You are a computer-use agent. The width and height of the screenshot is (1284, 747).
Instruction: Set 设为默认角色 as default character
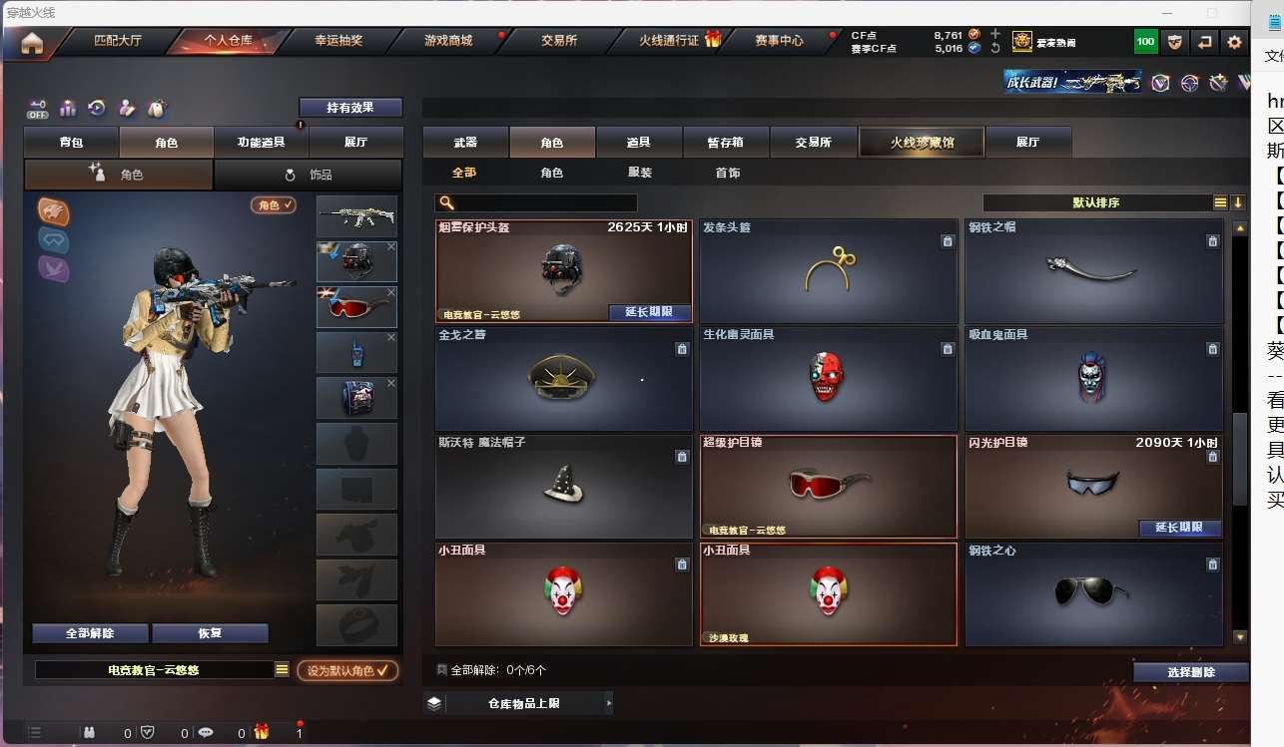pos(347,670)
